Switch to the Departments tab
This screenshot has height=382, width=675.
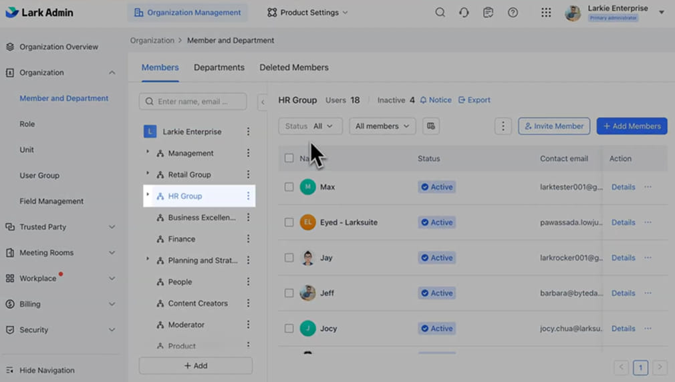point(219,67)
